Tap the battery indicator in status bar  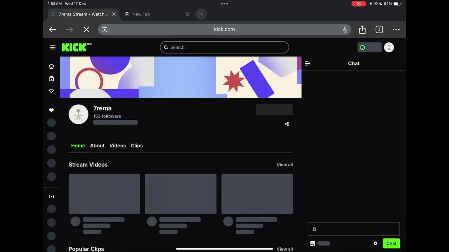(x=397, y=3)
